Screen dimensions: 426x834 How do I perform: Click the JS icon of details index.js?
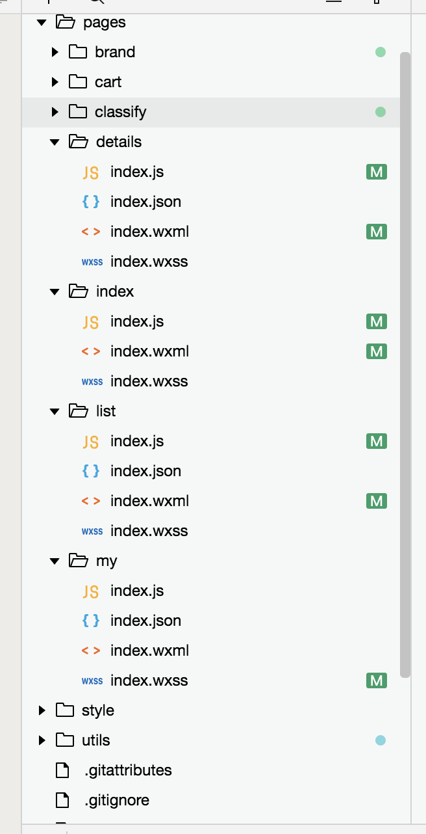[91, 172]
